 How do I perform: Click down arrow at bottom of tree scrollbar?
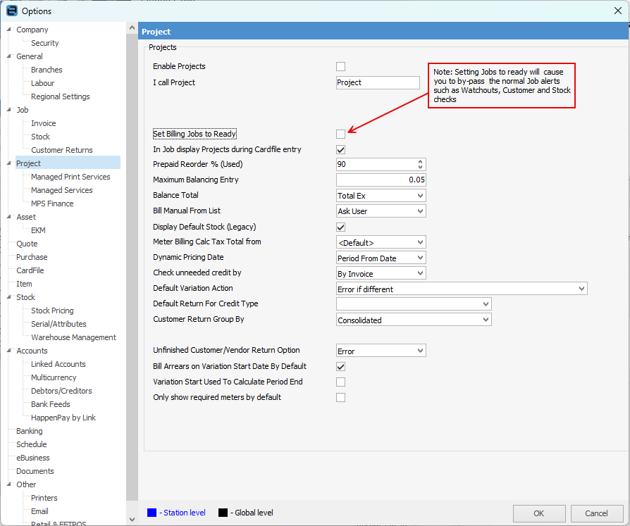tap(132, 519)
